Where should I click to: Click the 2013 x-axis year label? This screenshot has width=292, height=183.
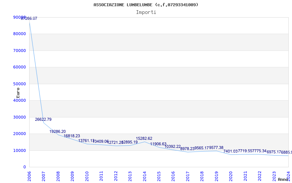click(x=130, y=176)
